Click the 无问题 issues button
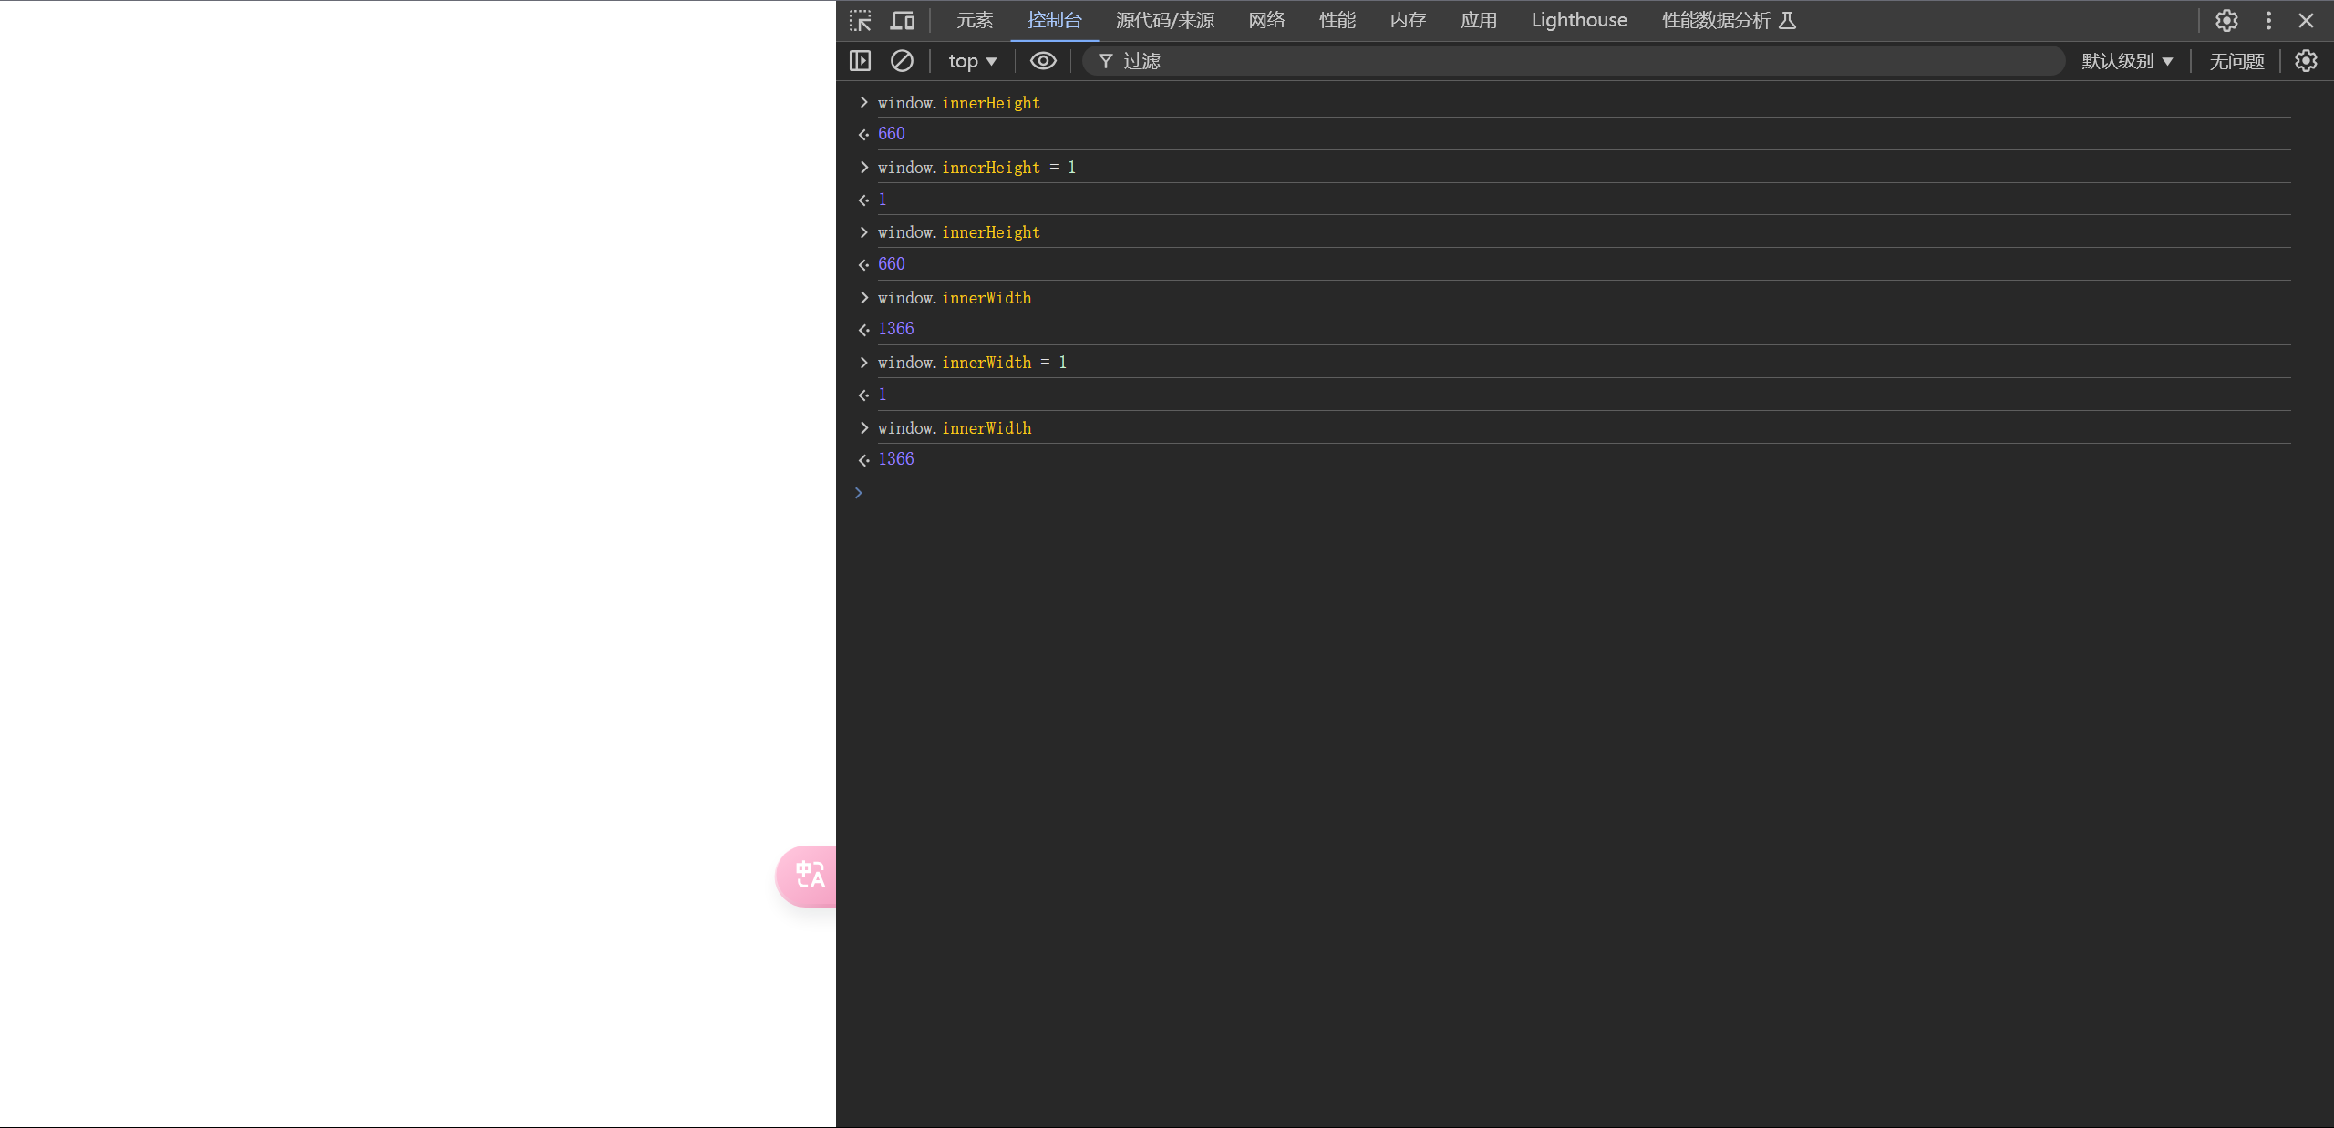 [2236, 61]
